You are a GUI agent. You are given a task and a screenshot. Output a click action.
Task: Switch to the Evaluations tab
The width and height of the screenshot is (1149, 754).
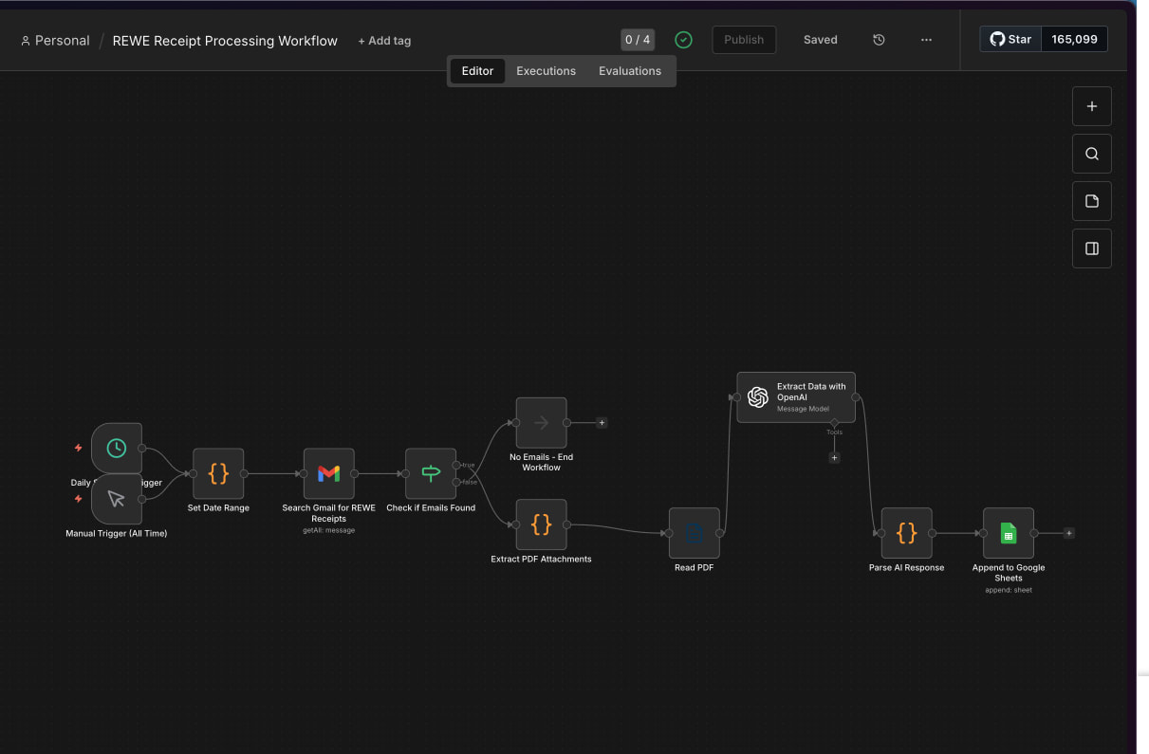pos(630,71)
